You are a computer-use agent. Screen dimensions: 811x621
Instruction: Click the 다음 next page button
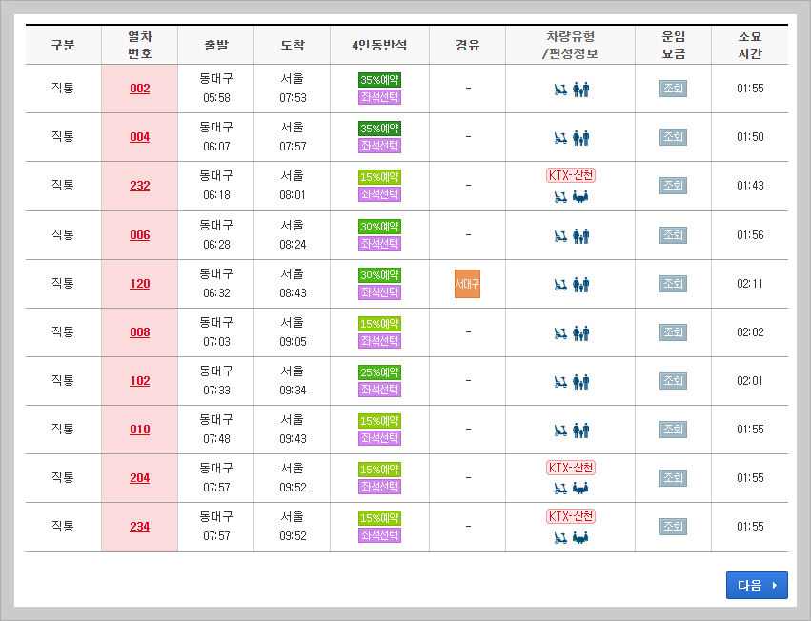(756, 585)
